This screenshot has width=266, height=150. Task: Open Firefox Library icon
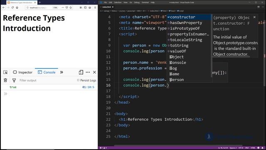81,7
